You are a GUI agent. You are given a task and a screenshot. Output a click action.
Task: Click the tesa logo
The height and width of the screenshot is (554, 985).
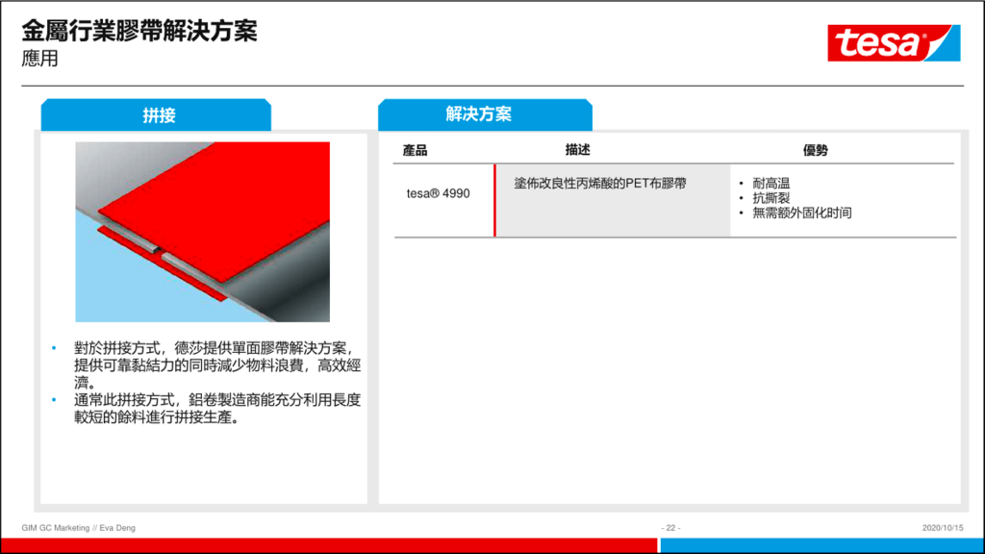(x=894, y=43)
